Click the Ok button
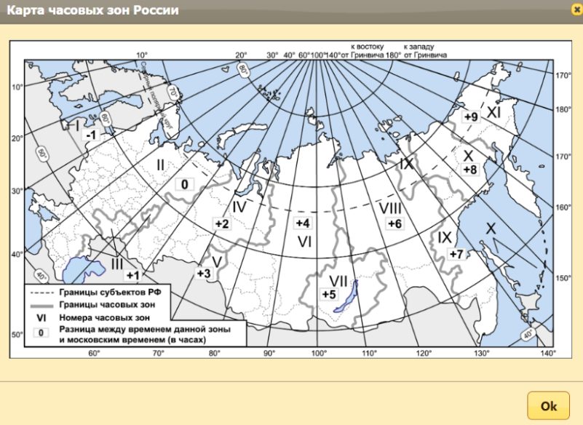 point(549,406)
